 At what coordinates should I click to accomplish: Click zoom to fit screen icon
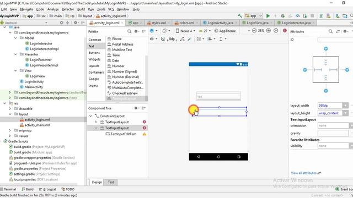tap(276, 31)
